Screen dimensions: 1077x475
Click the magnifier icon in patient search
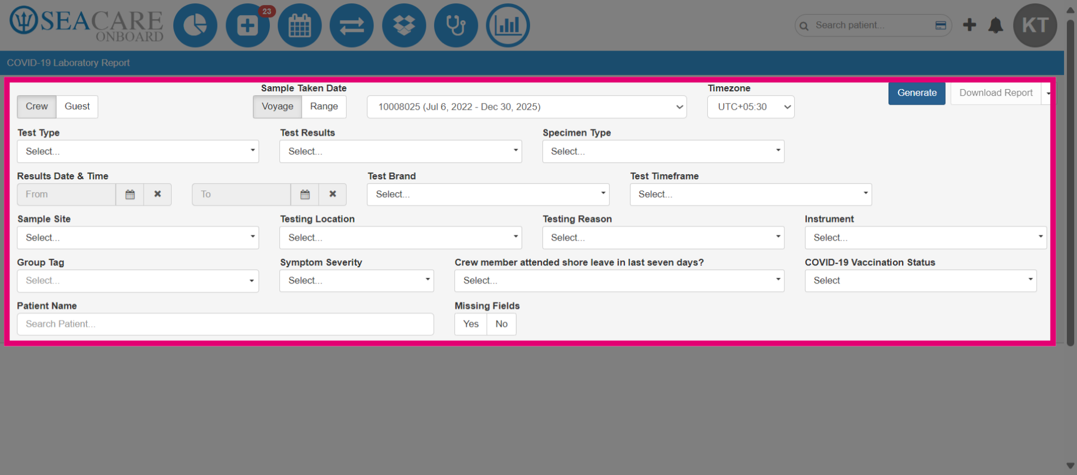804,26
